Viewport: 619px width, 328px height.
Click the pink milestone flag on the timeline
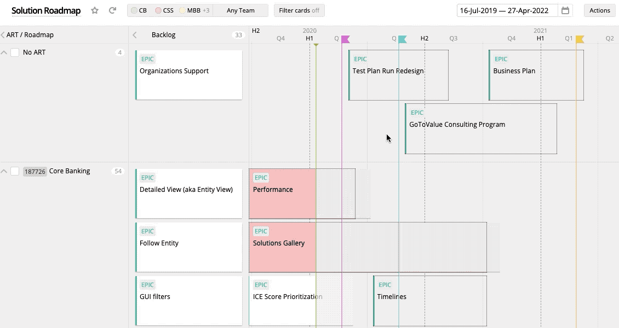(345, 39)
